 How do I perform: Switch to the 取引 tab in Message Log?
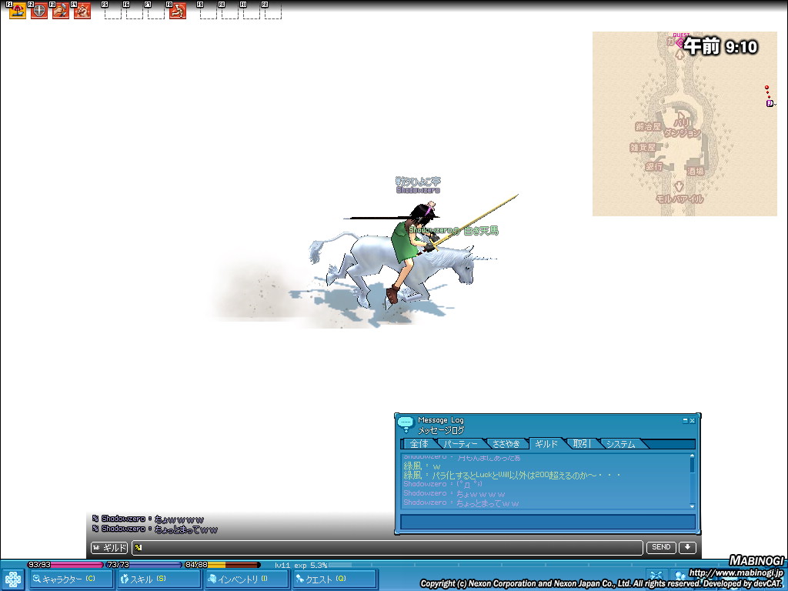pos(582,444)
